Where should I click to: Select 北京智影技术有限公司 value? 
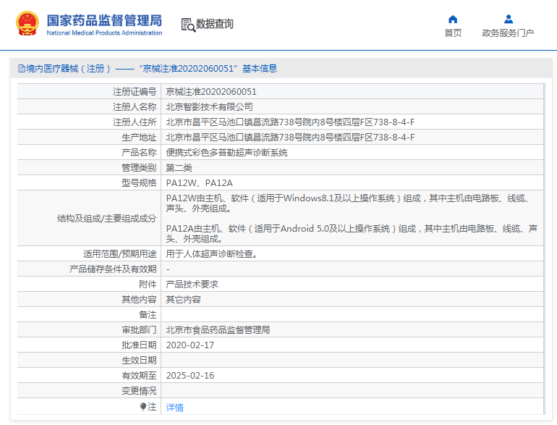[209, 107]
